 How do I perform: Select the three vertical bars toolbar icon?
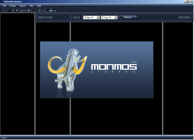[25, 10]
